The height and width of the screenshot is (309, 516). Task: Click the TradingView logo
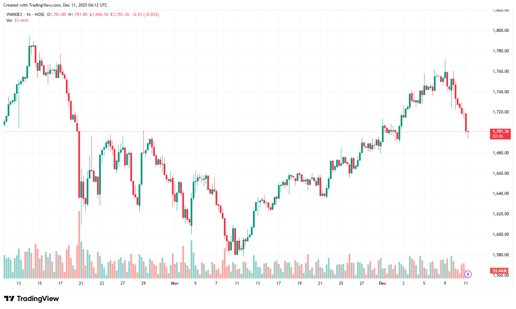tap(32, 299)
